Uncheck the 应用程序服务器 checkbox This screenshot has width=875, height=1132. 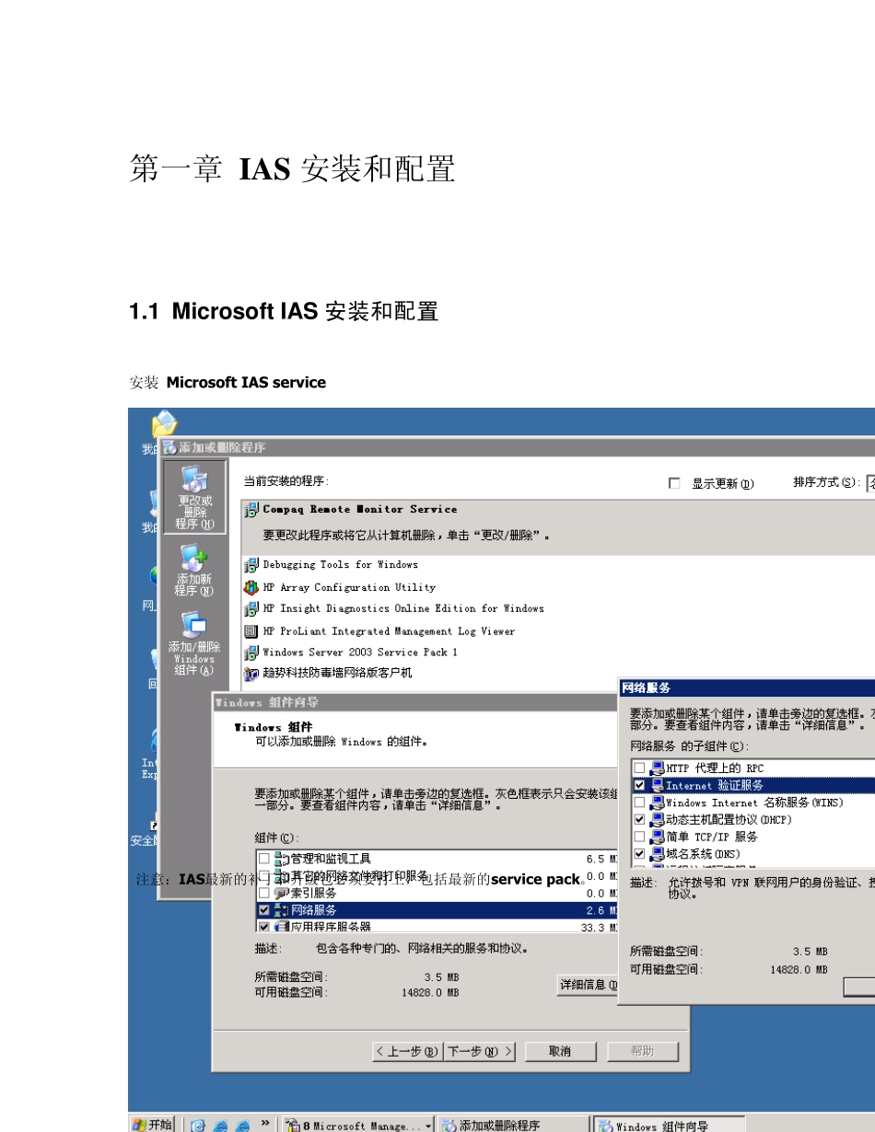point(264,927)
